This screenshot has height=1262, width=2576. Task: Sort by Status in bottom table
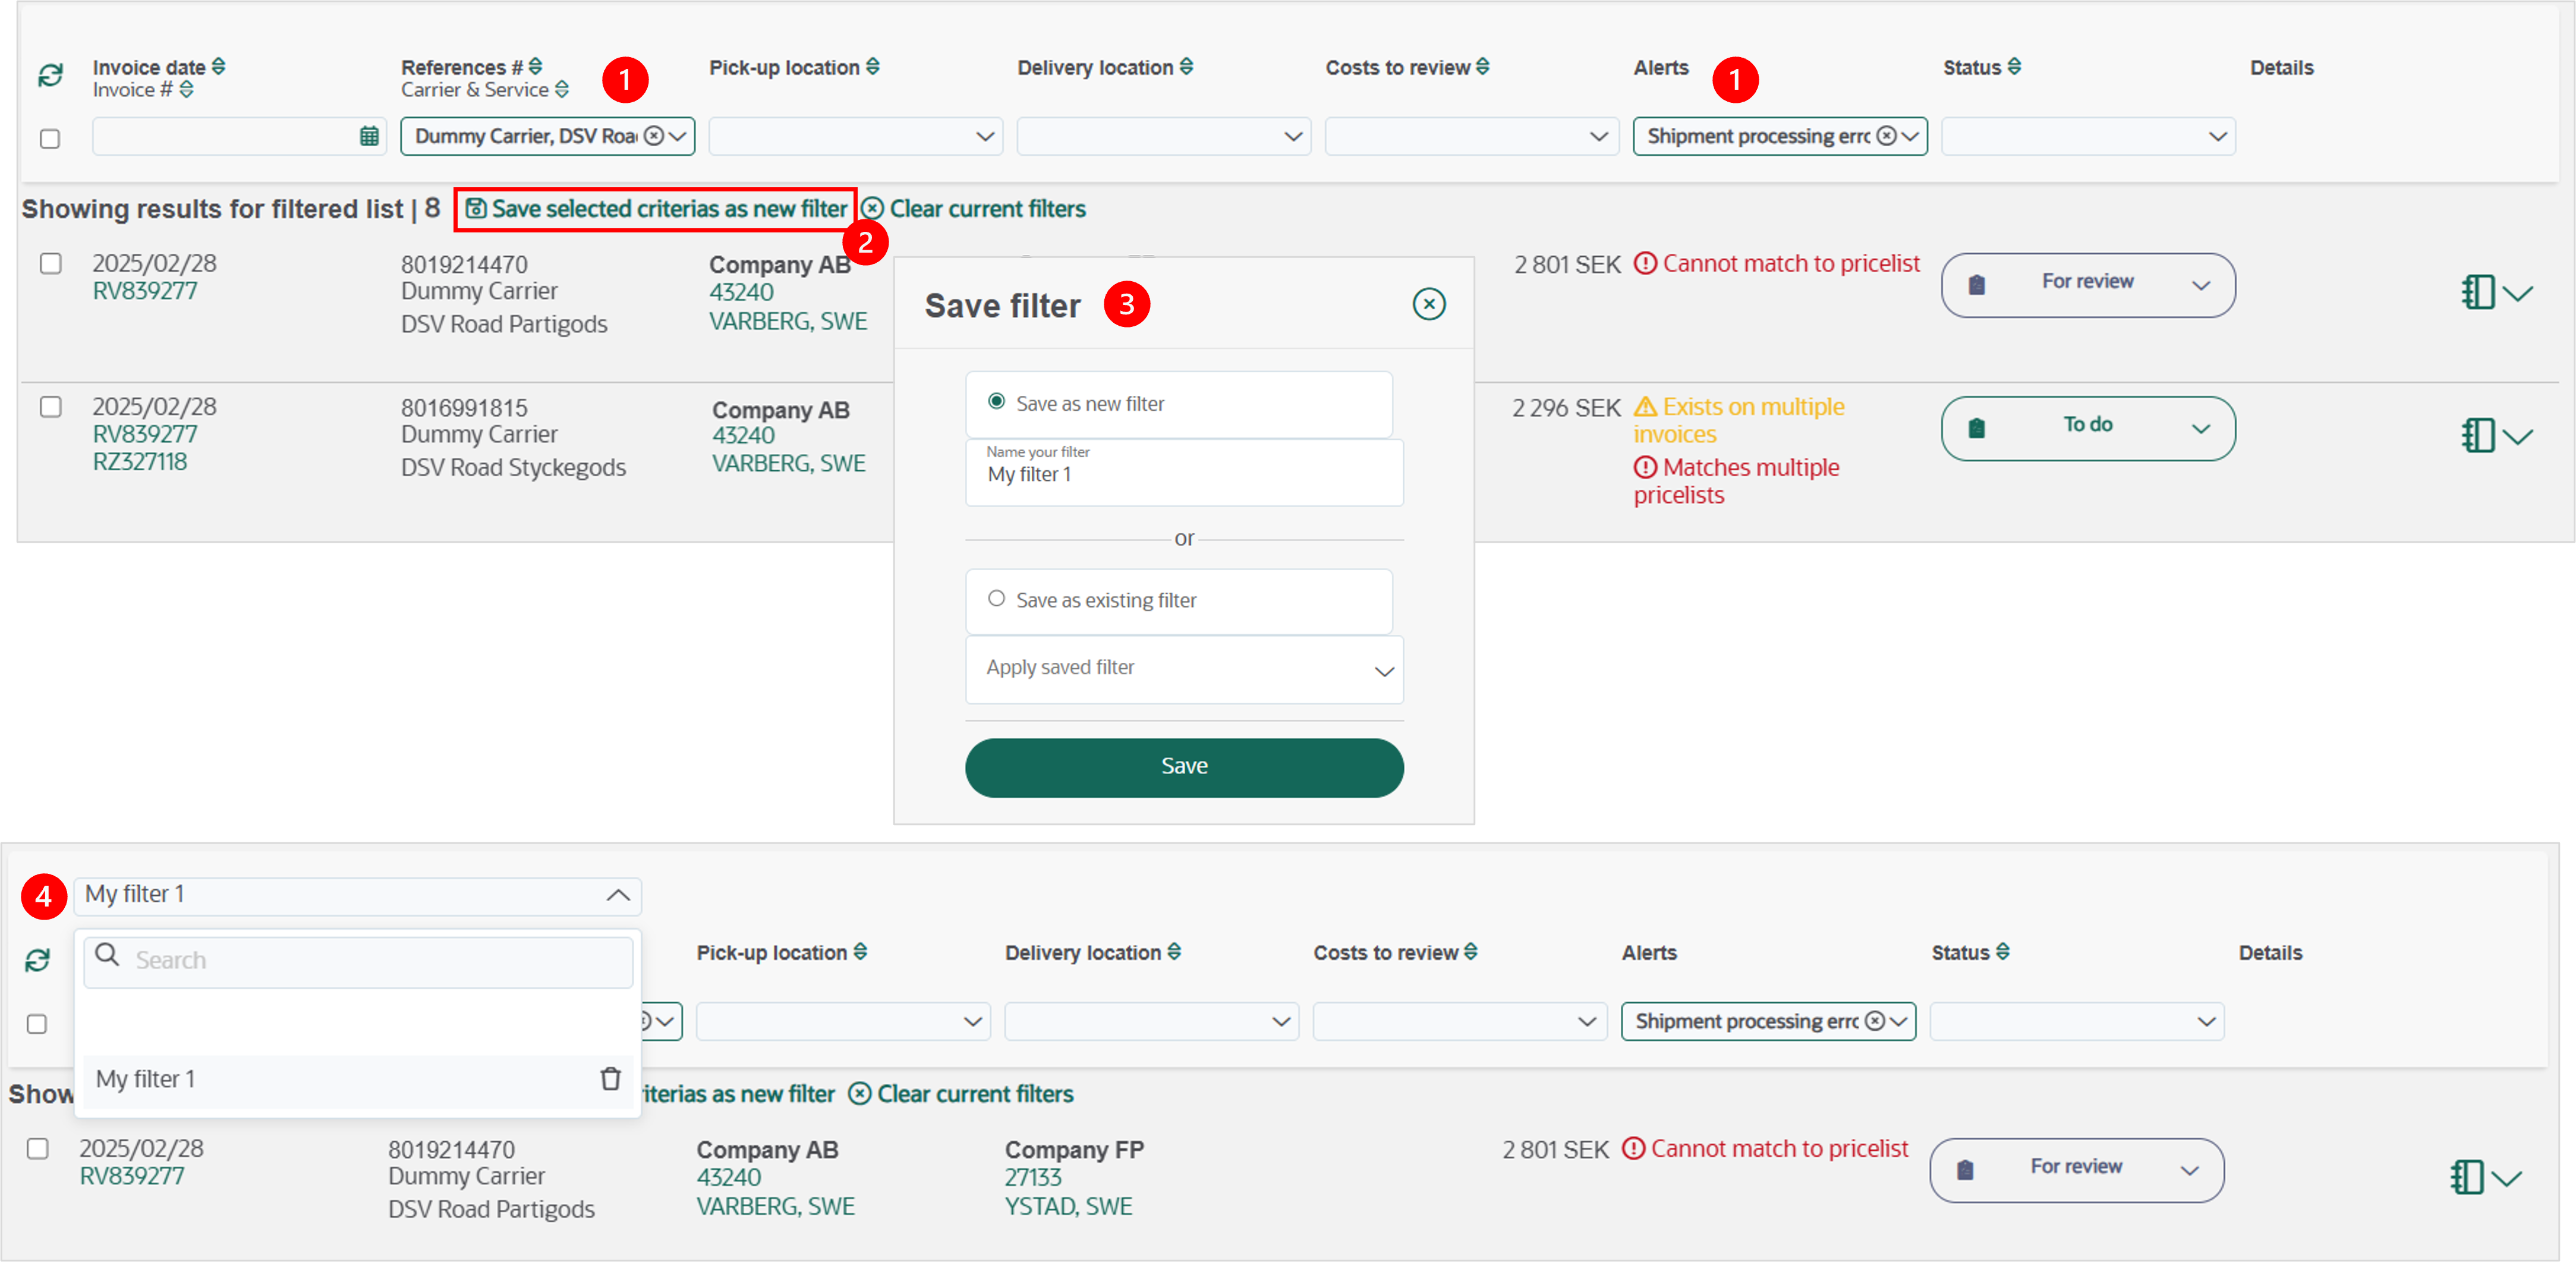coord(2002,952)
